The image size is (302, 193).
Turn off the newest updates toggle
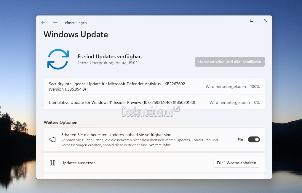(x=254, y=139)
